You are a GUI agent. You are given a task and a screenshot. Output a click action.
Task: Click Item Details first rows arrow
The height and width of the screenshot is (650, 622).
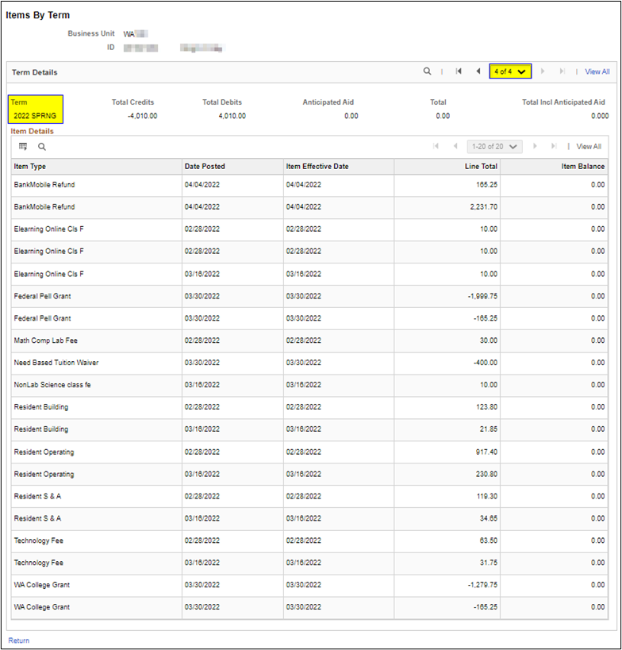pyautogui.click(x=436, y=147)
